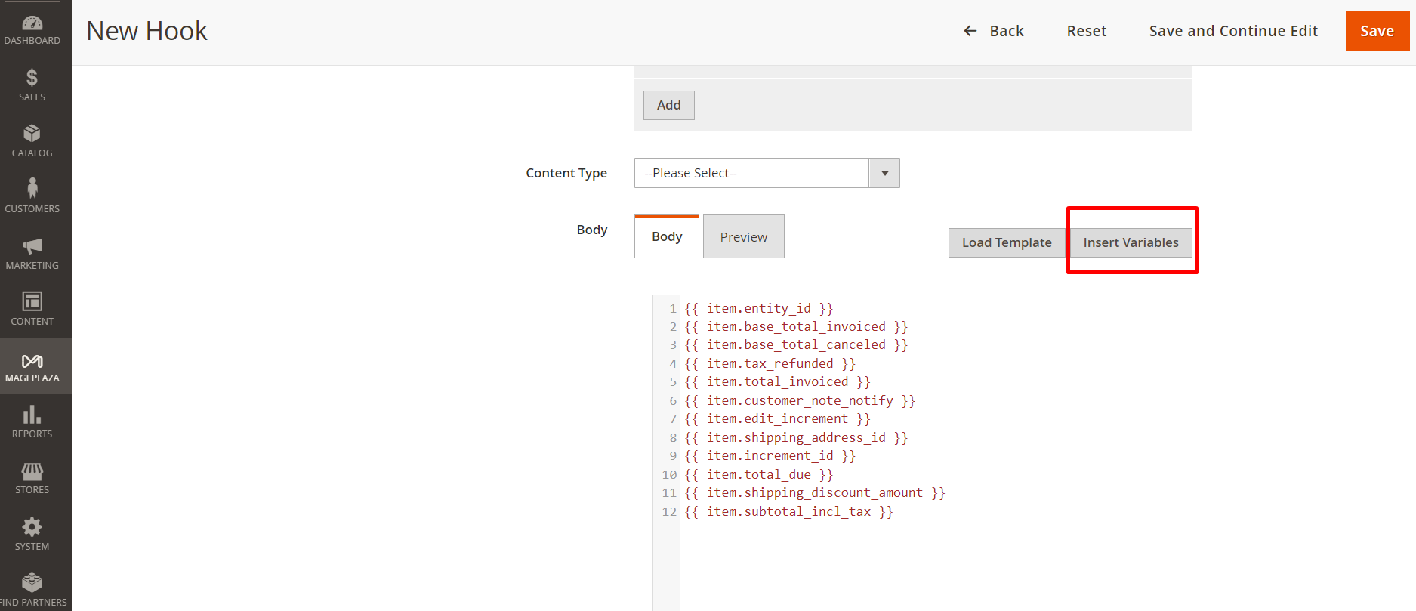Select the Body tab
Viewport: 1416px width, 611px height.
tap(667, 237)
